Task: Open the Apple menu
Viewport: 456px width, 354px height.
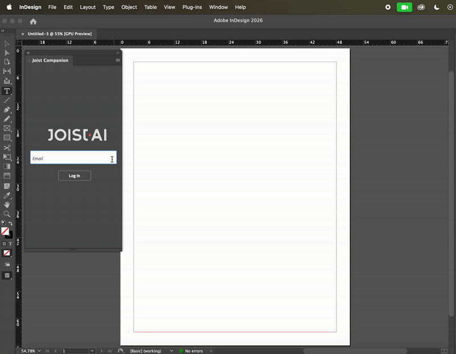Action: pyautogui.click(x=9, y=7)
